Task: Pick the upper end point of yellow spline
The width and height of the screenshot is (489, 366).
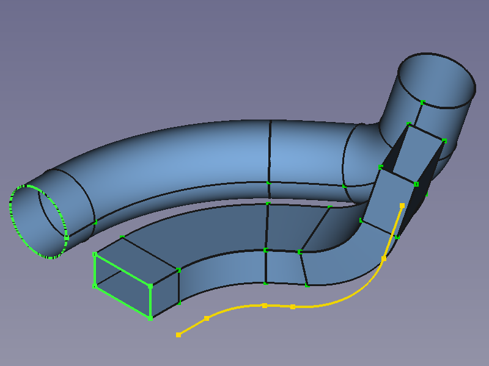Action: [402, 206]
